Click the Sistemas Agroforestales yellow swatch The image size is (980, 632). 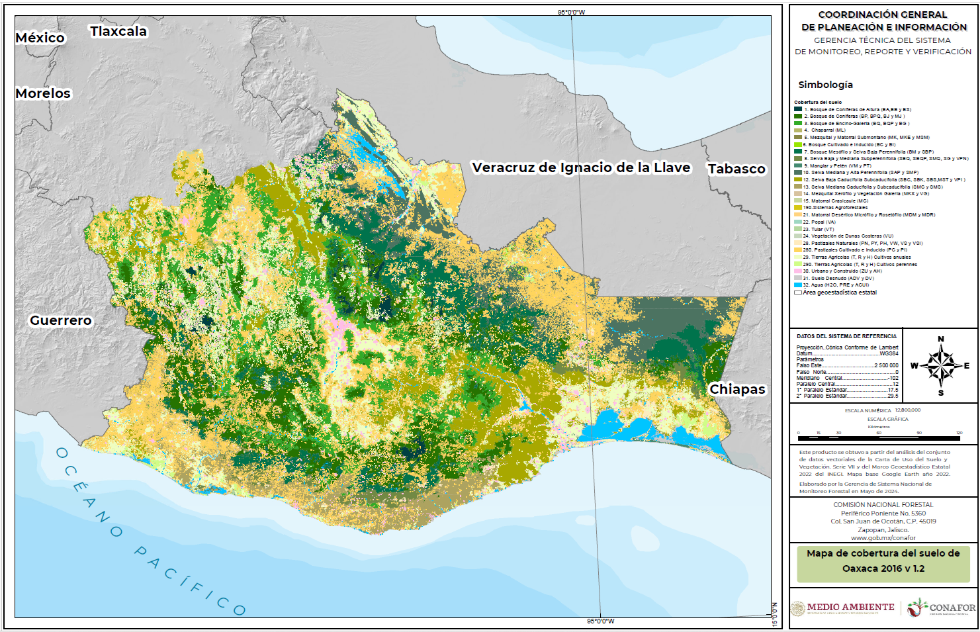798,208
